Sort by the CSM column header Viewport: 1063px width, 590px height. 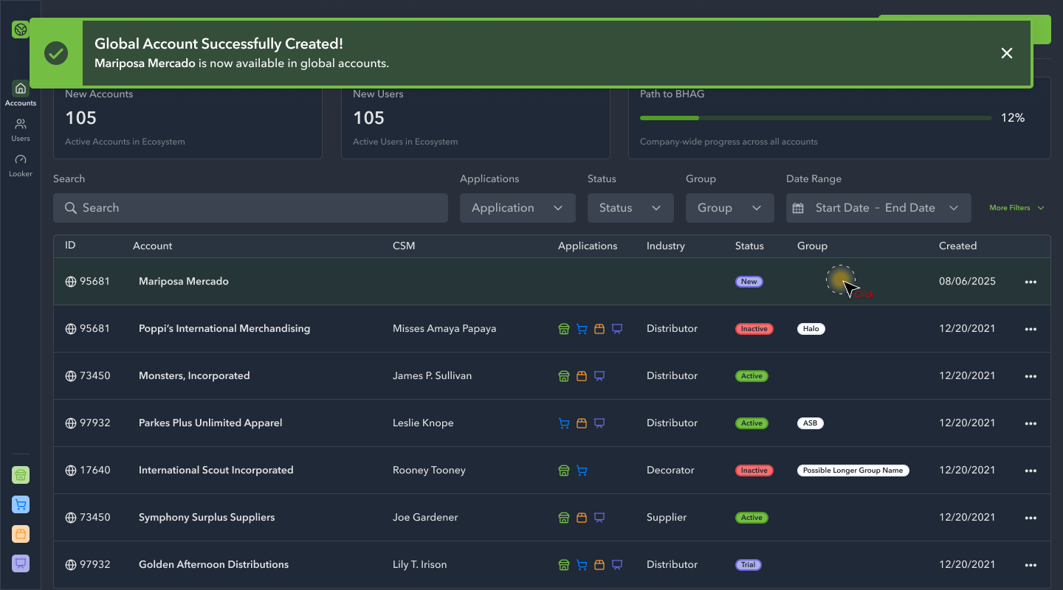pyautogui.click(x=404, y=246)
